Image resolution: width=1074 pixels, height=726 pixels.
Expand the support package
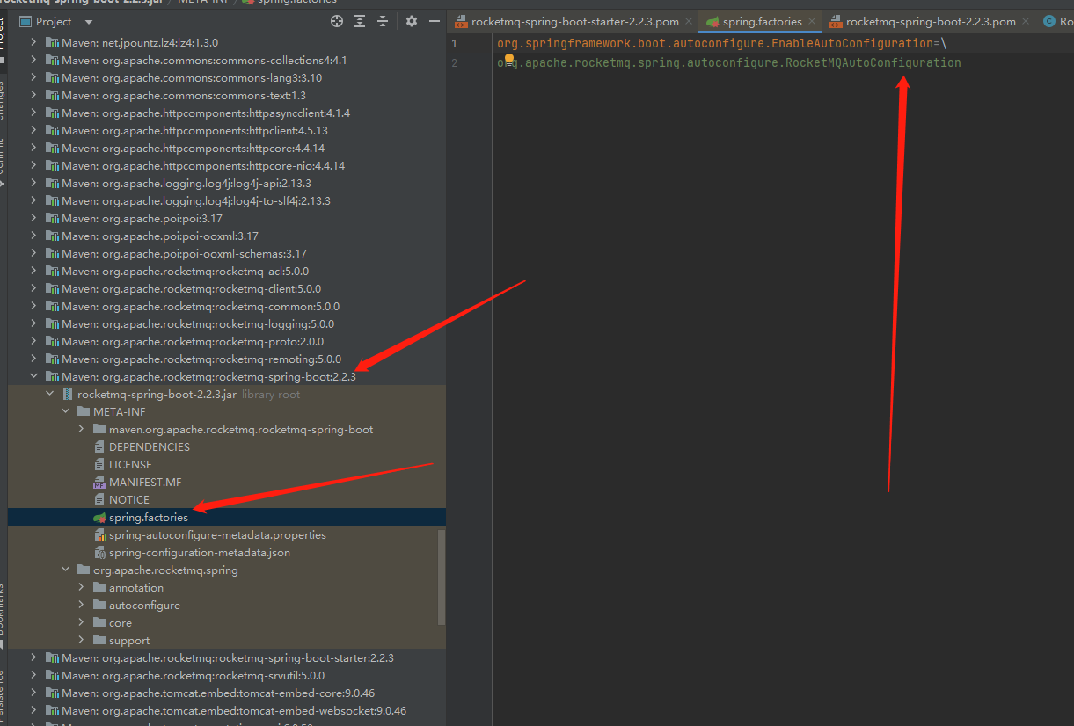81,640
